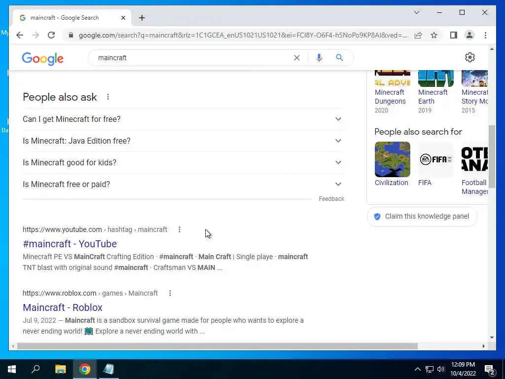Image resolution: width=505 pixels, height=379 pixels.
Task: Open the Chrome side panel
Action: click(454, 35)
